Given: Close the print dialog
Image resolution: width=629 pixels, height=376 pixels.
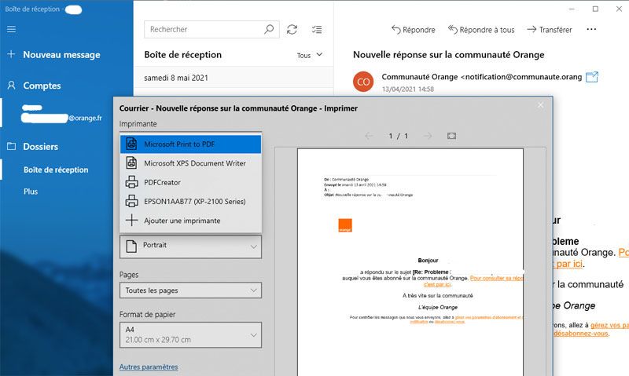Looking at the screenshot, I should 540,105.
